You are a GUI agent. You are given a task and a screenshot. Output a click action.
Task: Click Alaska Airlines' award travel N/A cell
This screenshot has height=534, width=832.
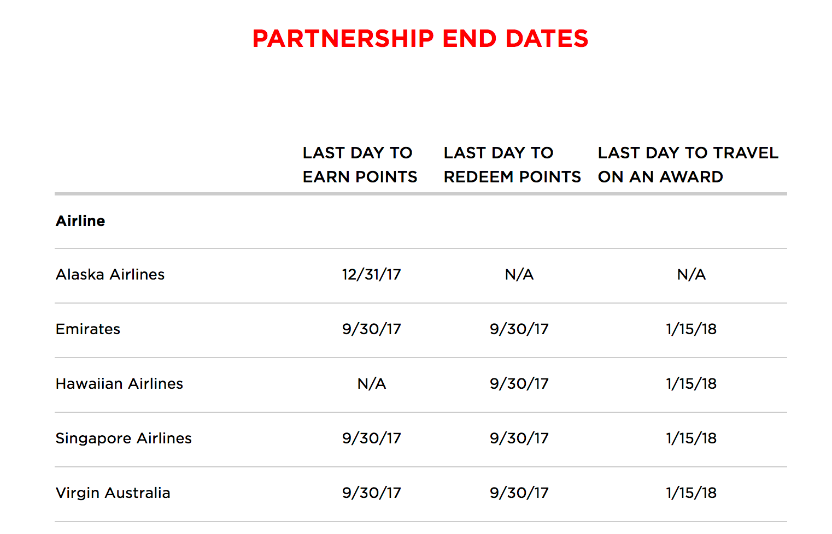tap(691, 274)
